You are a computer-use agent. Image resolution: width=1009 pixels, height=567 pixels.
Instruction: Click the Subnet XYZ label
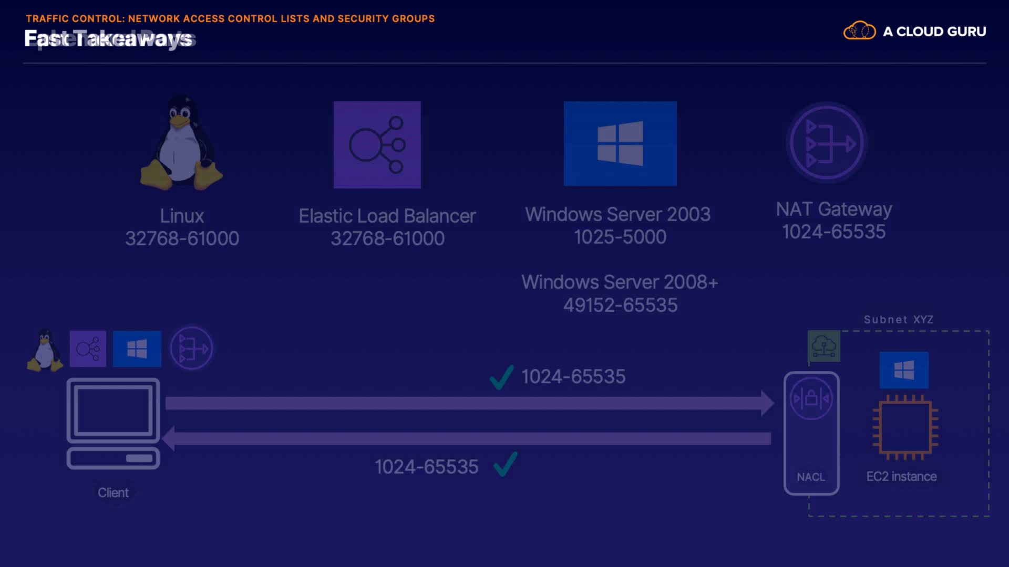pyautogui.click(x=898, y=320)
